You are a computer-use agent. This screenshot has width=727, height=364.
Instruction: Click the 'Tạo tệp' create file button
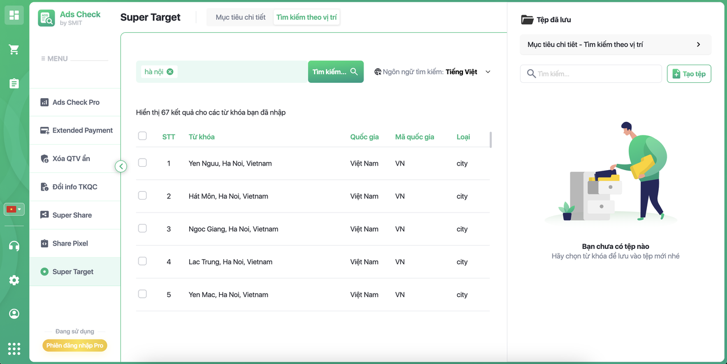pyautogui.click(x=688, y=74)
